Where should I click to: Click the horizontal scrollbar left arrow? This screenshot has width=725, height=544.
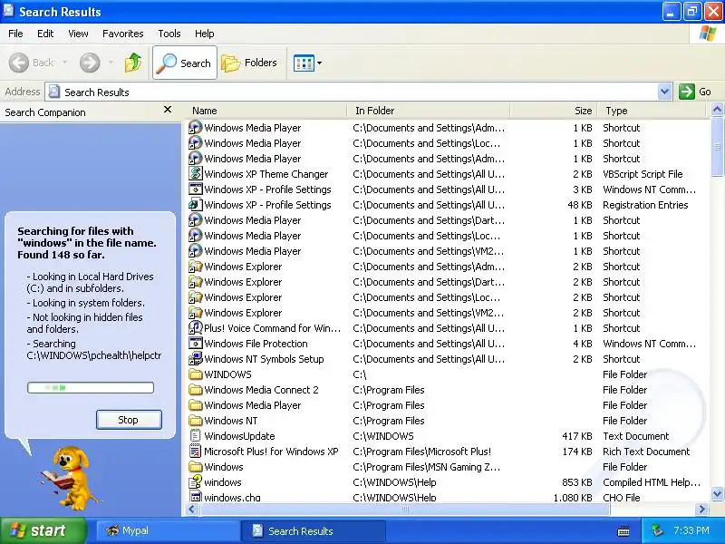point(192,509)
